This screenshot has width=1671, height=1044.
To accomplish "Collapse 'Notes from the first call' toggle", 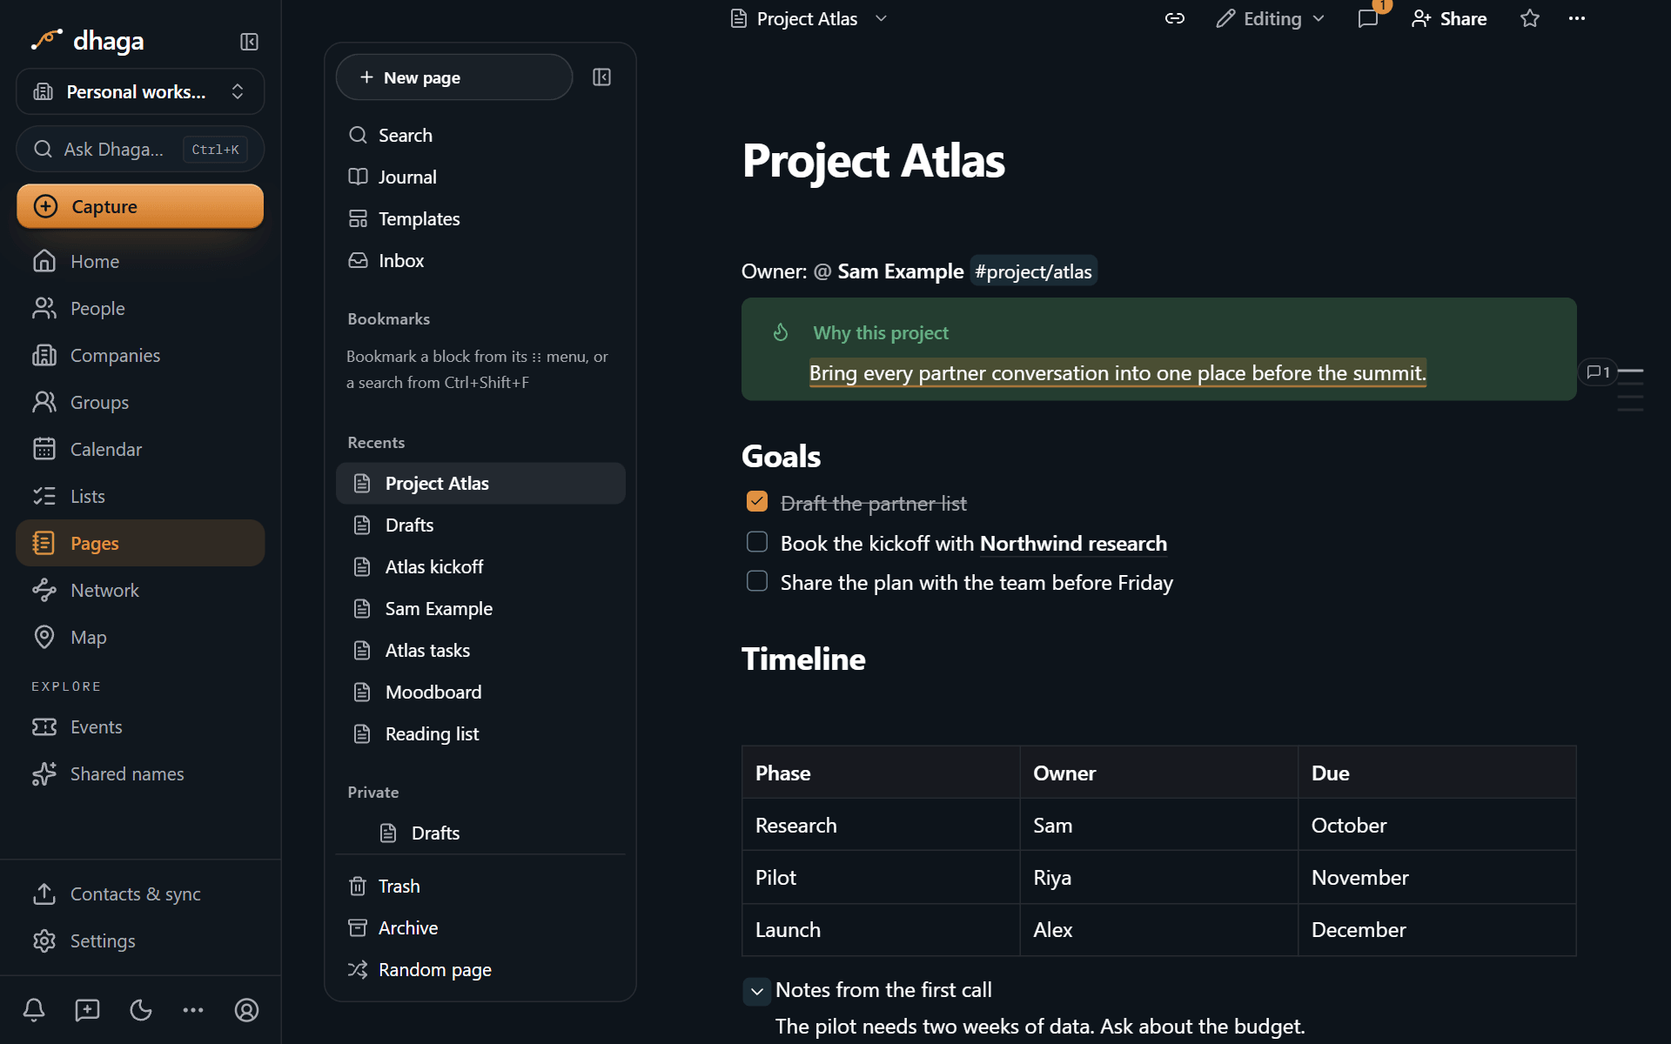I will (x=757, y=991).
